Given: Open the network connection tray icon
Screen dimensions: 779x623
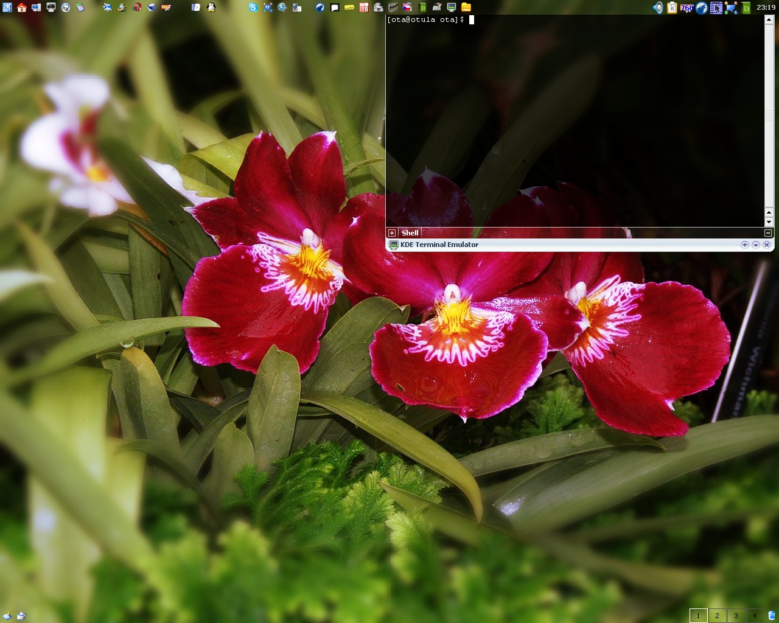Looking at the screenshot, I should click(x=731, y=8).
